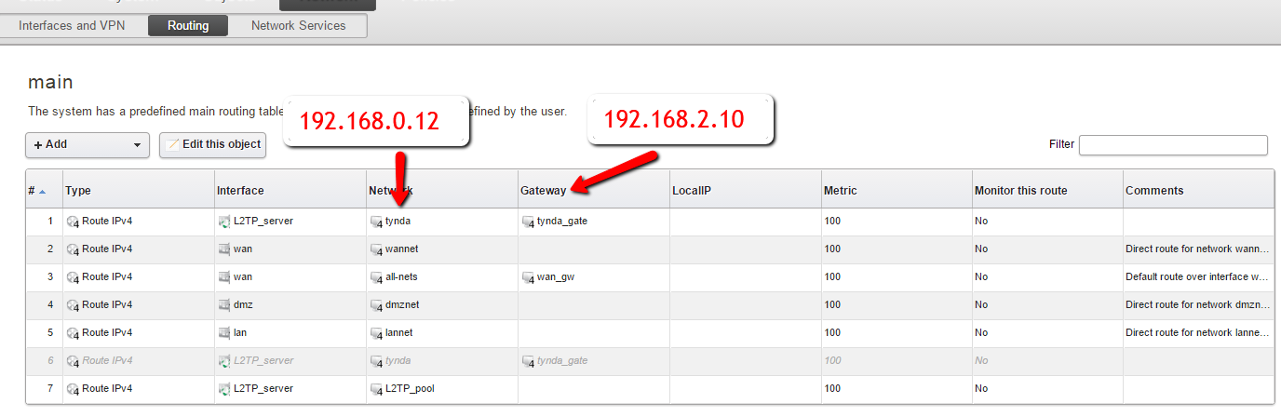Screen dimensions: 1281x417
Task: Click the dmz interface icon in row 4
Action: (x=223, y=305)
